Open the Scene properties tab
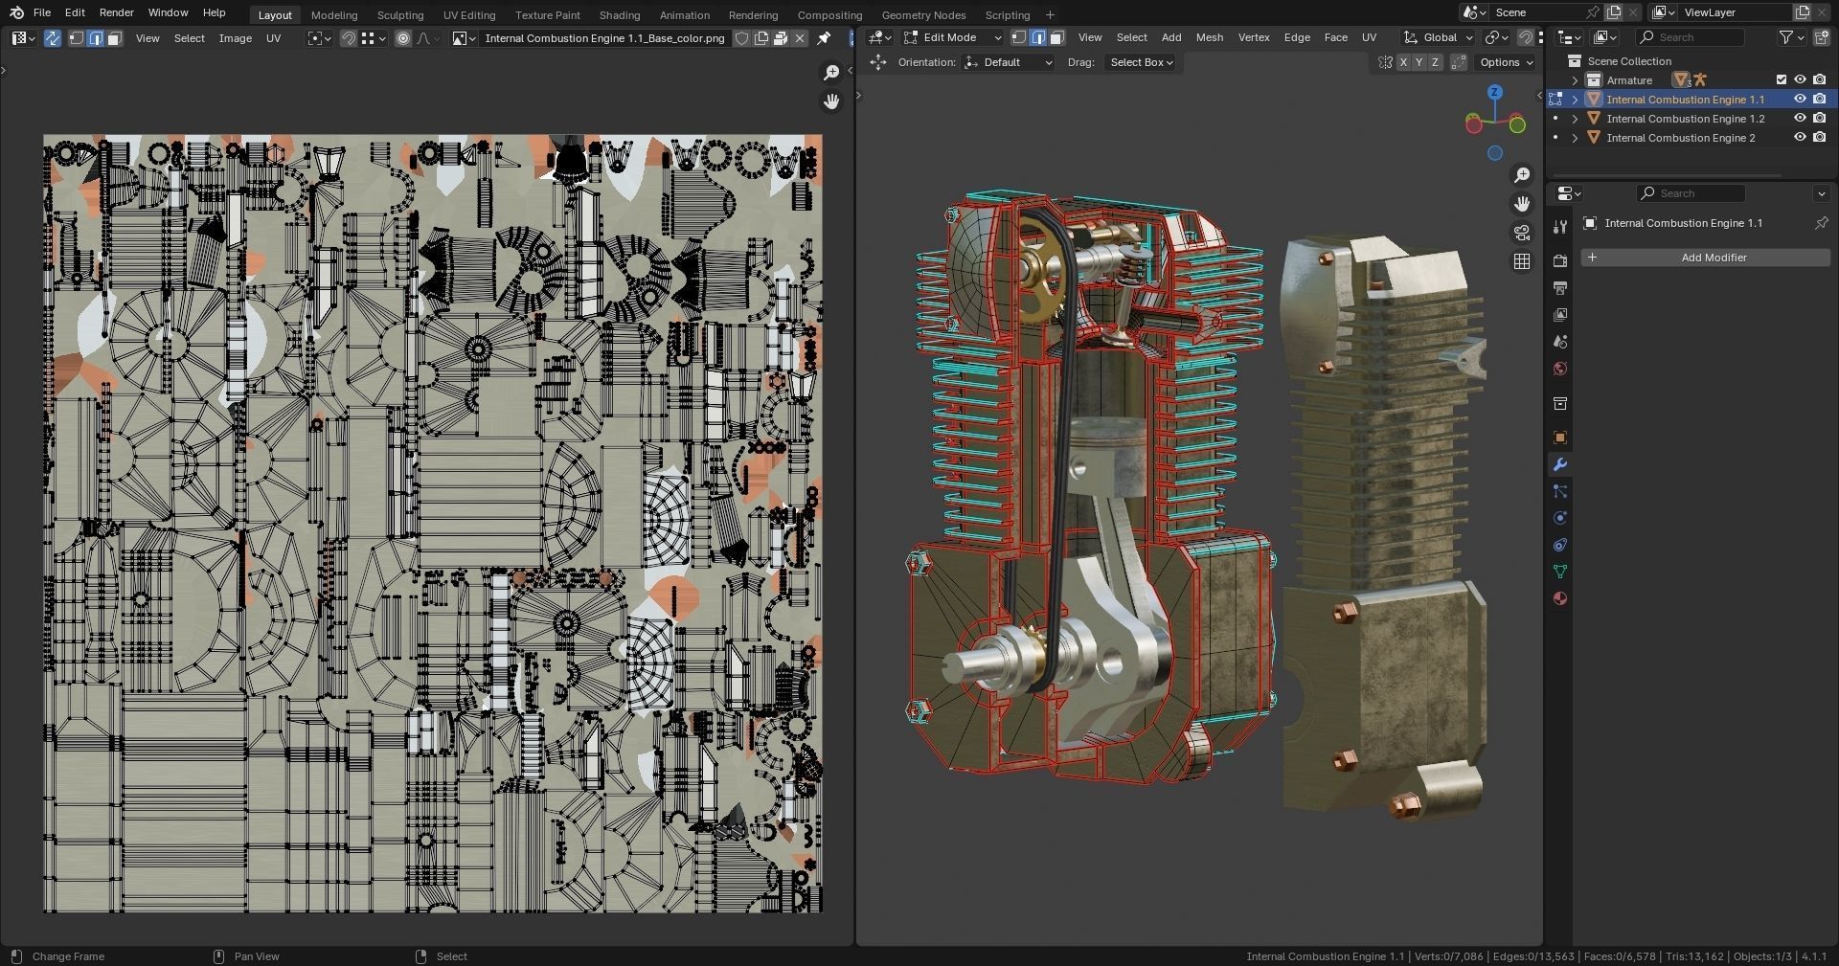This screenshot has width=1839, height=966. coord(1560,342)
